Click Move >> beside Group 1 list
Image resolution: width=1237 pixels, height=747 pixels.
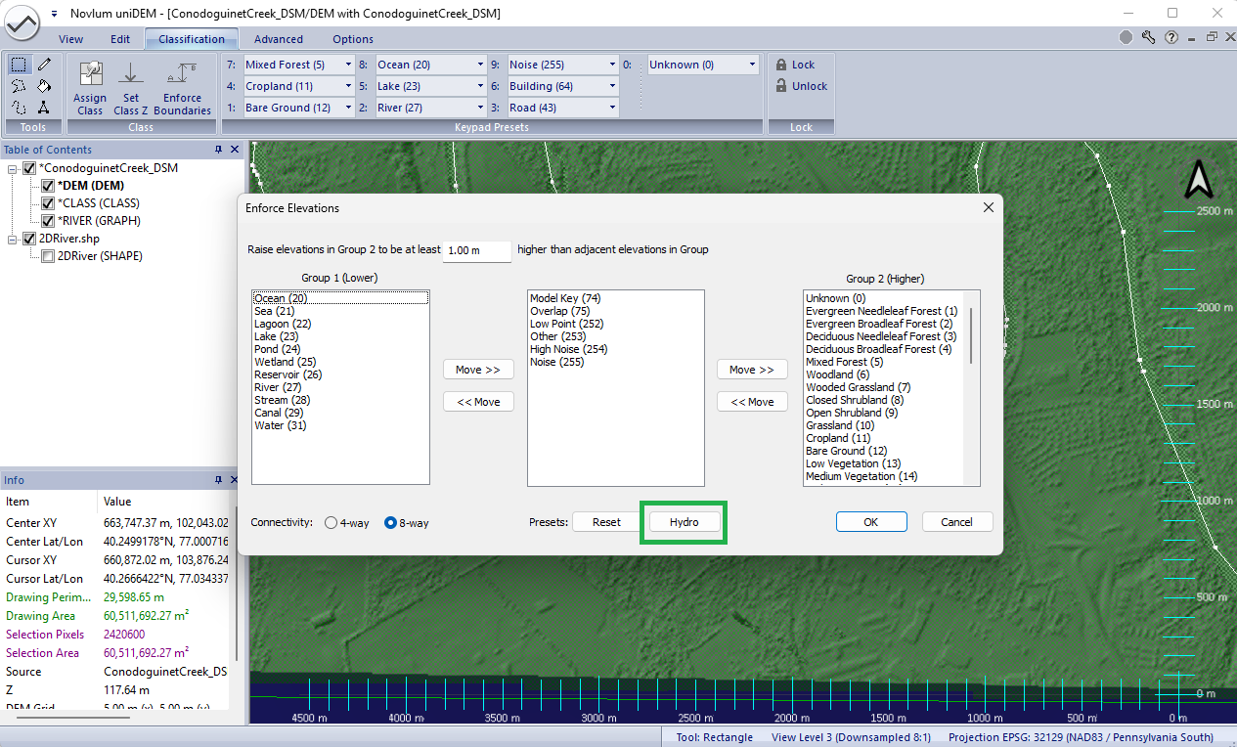(x=478, y=370)
